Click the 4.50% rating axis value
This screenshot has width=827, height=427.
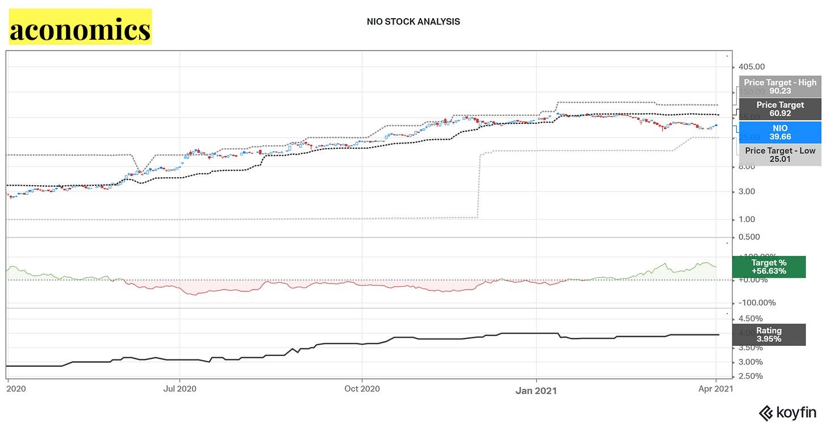pos(750,318)
